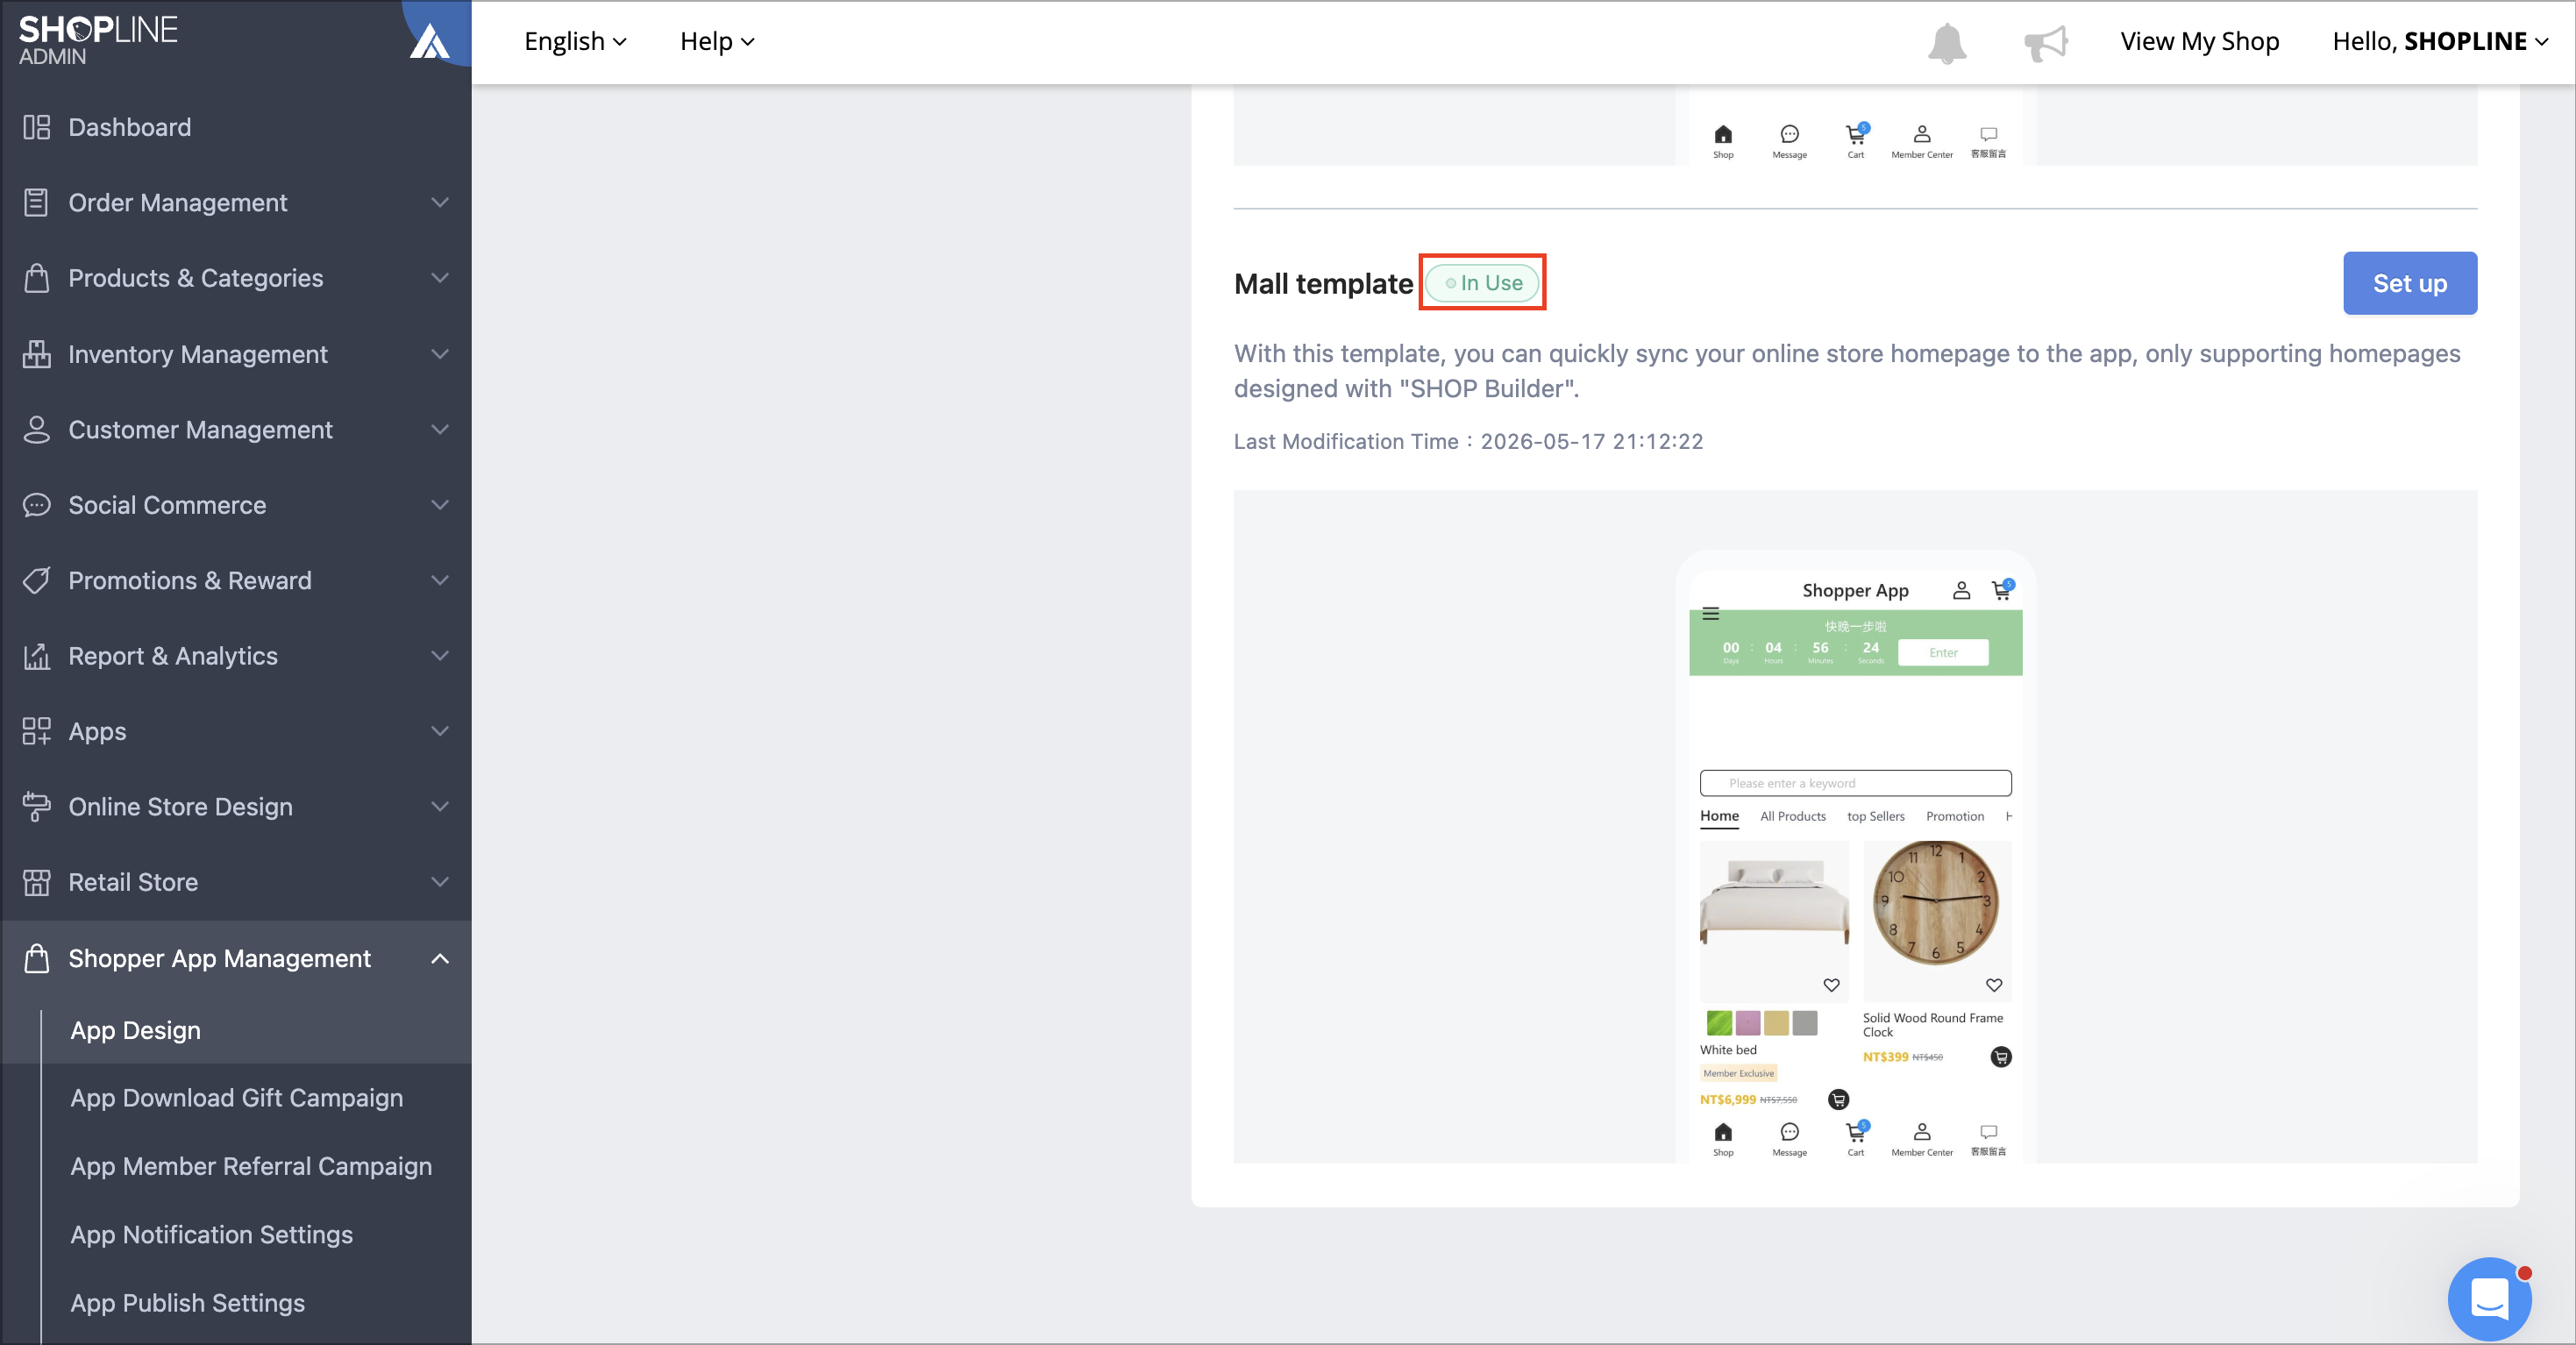This screenshot has width=2576, height=1345.
Task: Open App Download Gift Campaign
Action: coord(236,1098)
